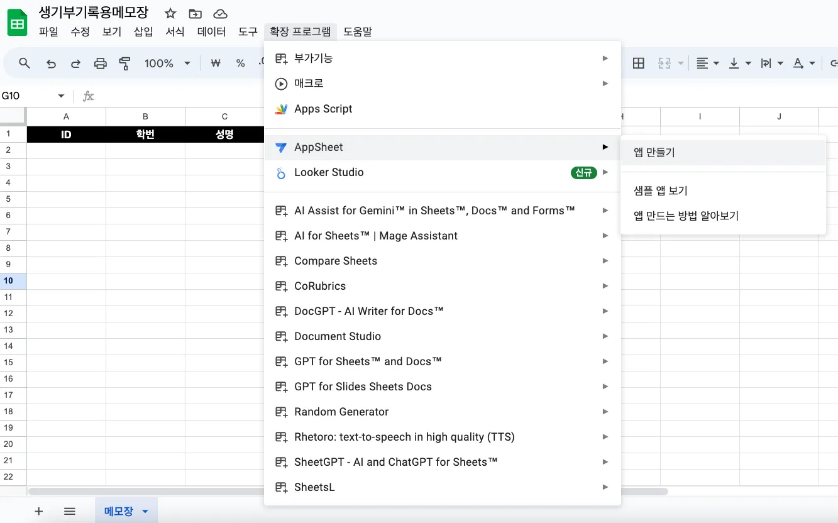The width and height of the screenshot is (838, 523).
Task: Open the Google Sheets home icon
Action: [18, 24]
